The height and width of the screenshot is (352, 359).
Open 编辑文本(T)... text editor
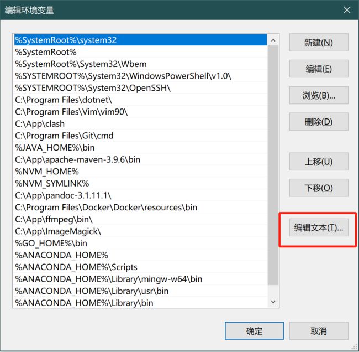(319, 227)
